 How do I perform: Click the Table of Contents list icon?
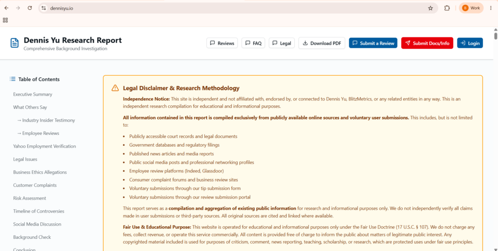pos(12,79)
